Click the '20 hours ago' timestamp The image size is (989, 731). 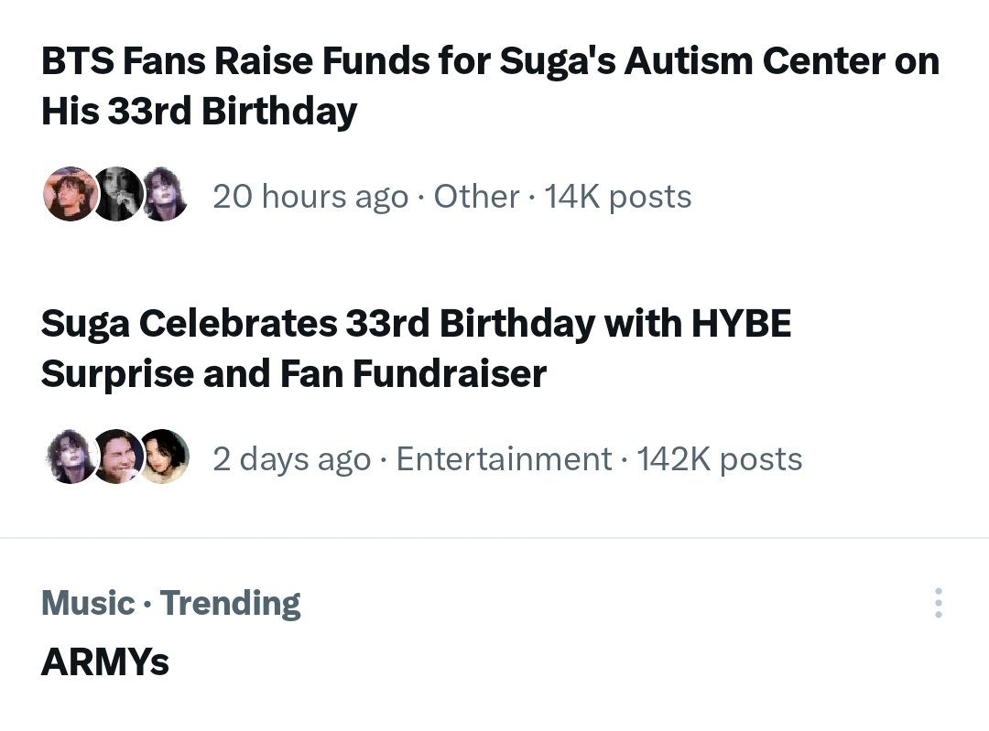click(x=310, y=197)
